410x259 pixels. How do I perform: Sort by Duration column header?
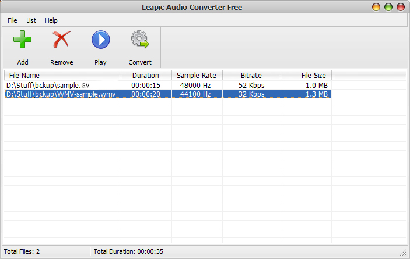click(x=146, y=76)
